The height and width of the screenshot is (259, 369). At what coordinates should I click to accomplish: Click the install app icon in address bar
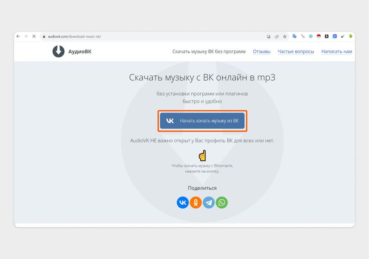268,37
